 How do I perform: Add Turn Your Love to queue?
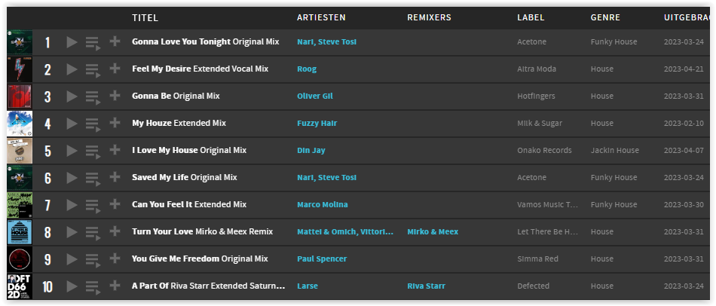tap(93, 232)
